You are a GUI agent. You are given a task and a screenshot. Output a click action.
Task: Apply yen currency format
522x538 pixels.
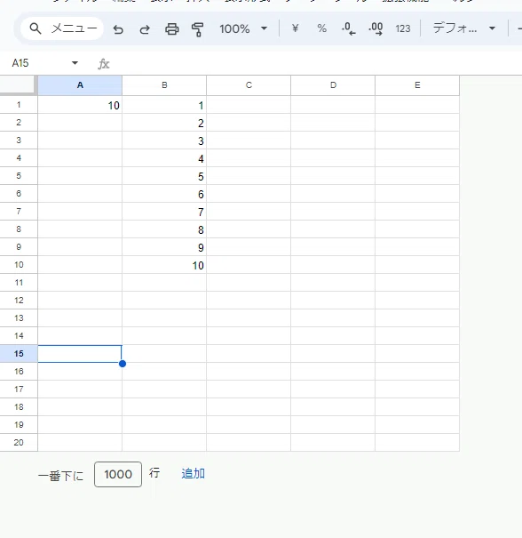[x=295, y=28]
